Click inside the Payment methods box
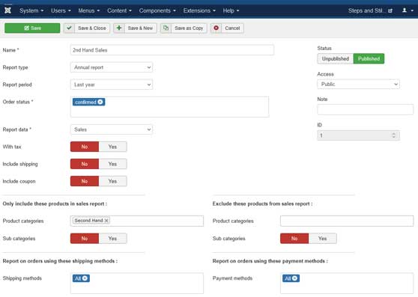 pyautogui.click(x=347, y=284)
